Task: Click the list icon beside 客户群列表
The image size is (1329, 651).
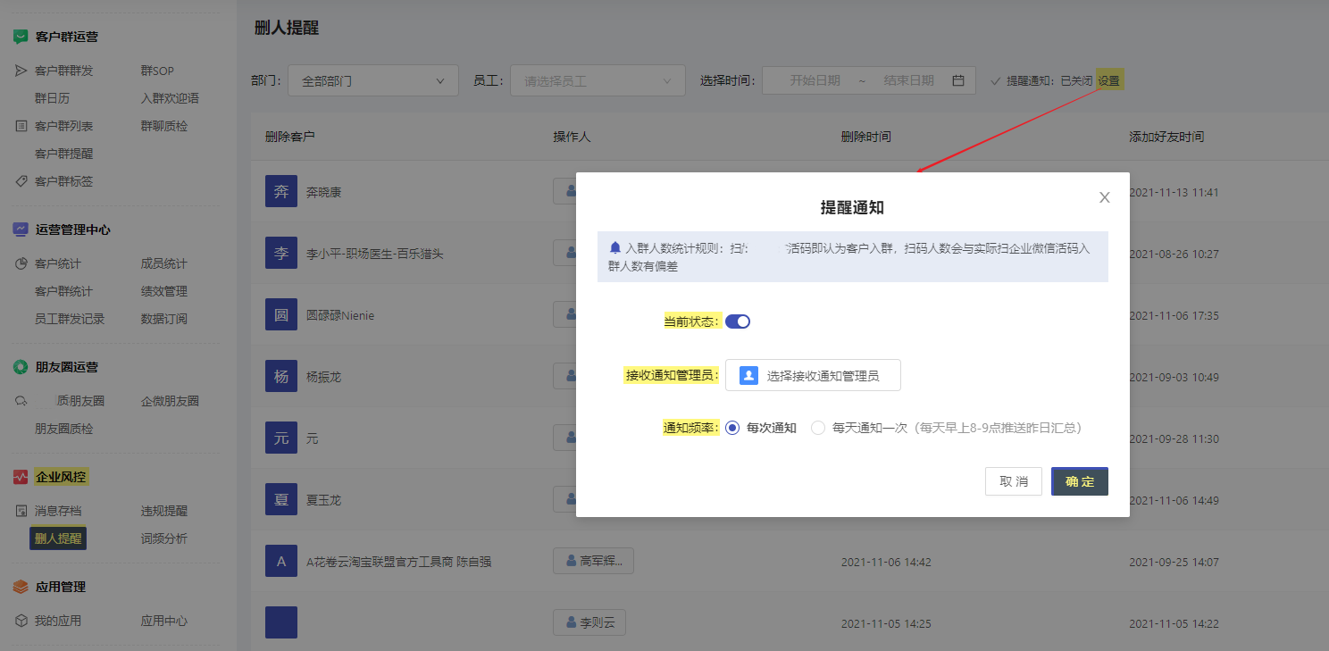Action: pos(21,126)
